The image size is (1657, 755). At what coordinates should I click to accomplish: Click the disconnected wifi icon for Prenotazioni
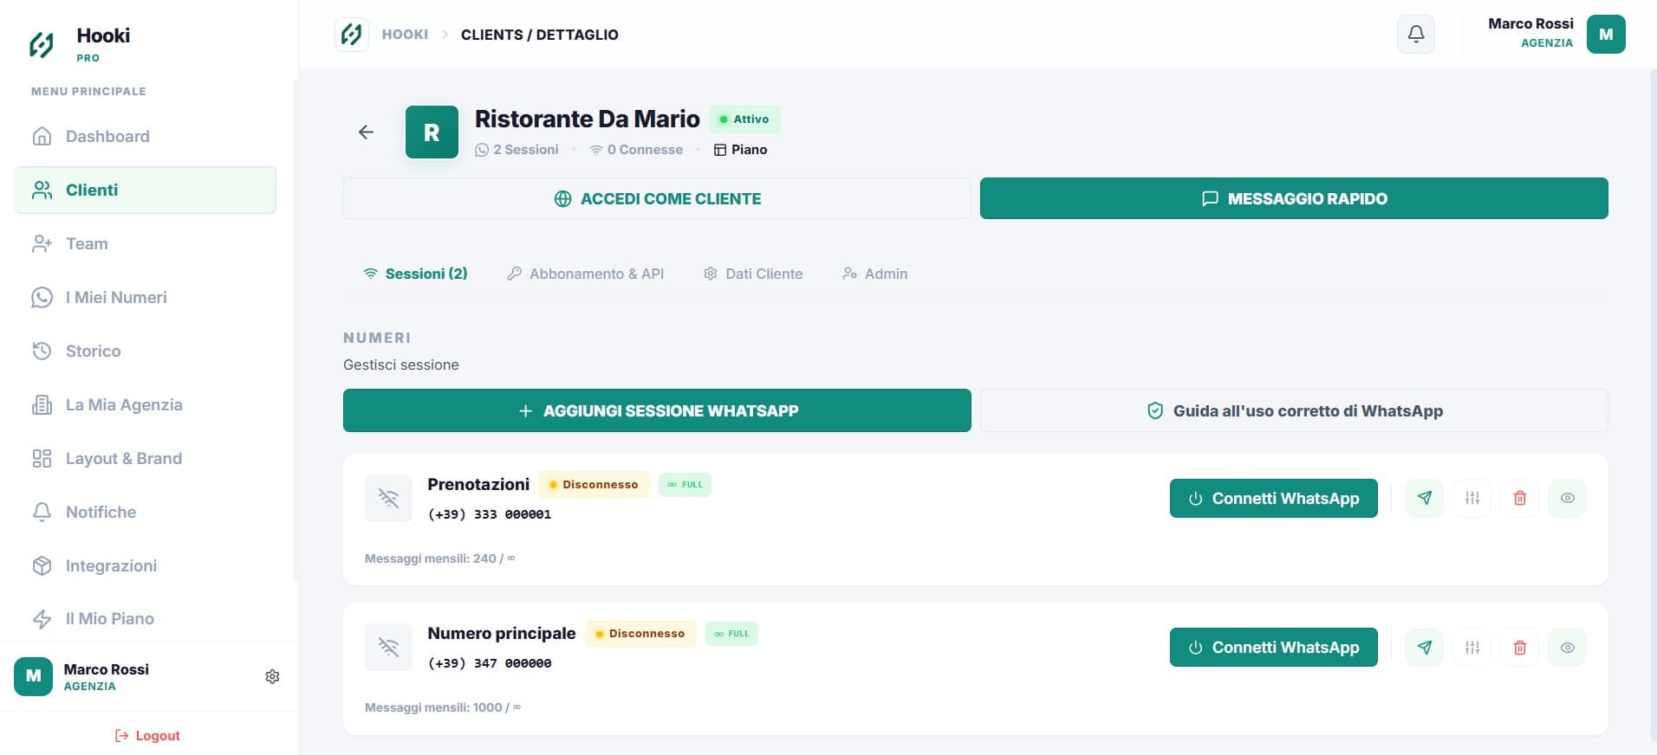[388, 498]
